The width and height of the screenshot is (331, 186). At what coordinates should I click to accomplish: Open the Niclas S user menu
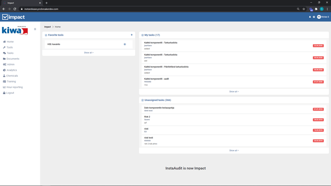pyautogui.click(x=323, y=17)
